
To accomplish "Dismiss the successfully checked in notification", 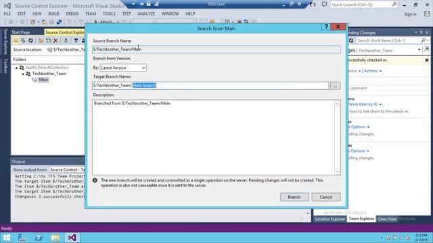I will pos(427,60).
